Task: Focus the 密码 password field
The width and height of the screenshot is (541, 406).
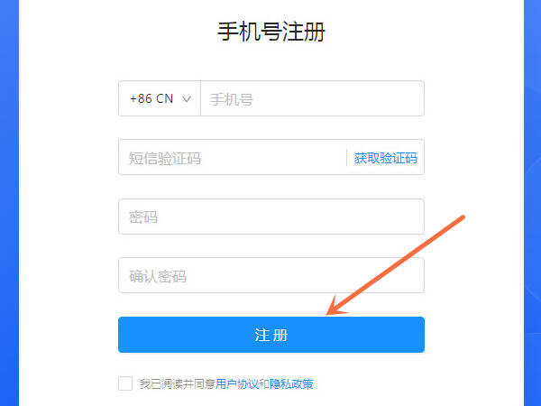Action: coord(271,217)
